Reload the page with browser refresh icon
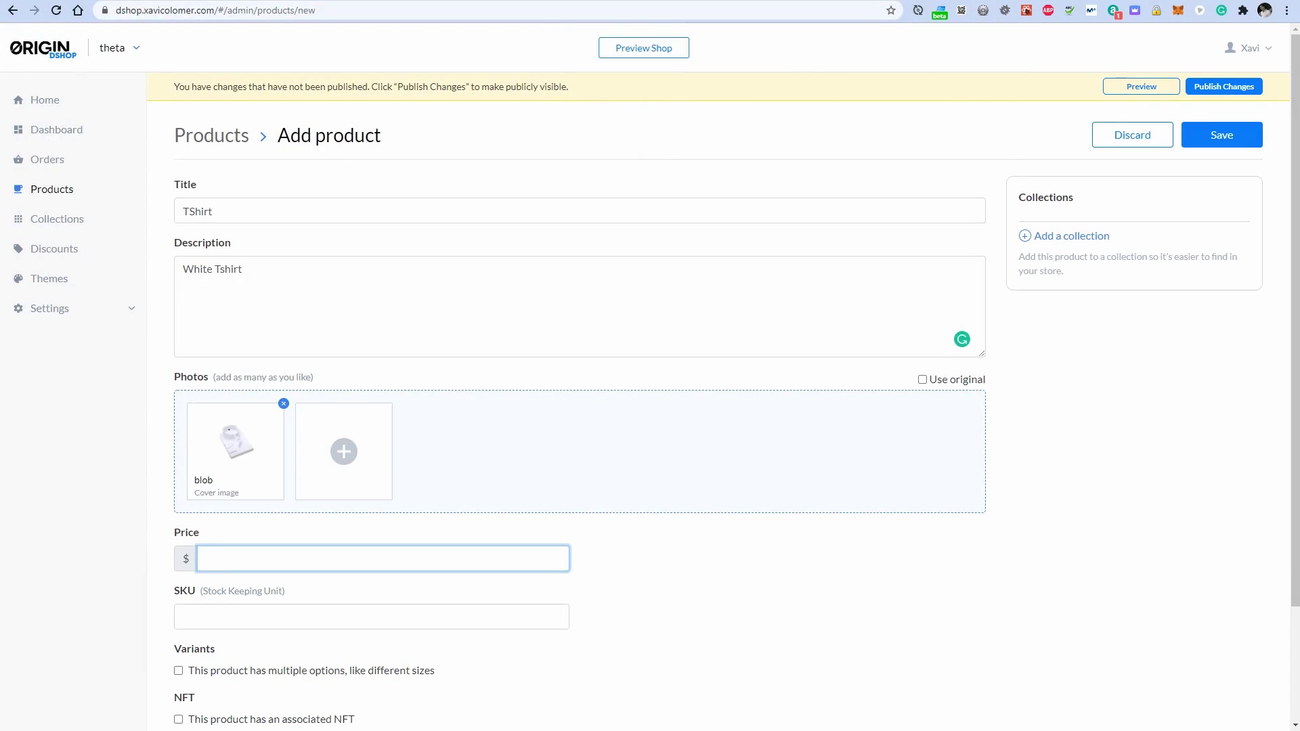The image size is (1300, 731). (x=56, y=10)
